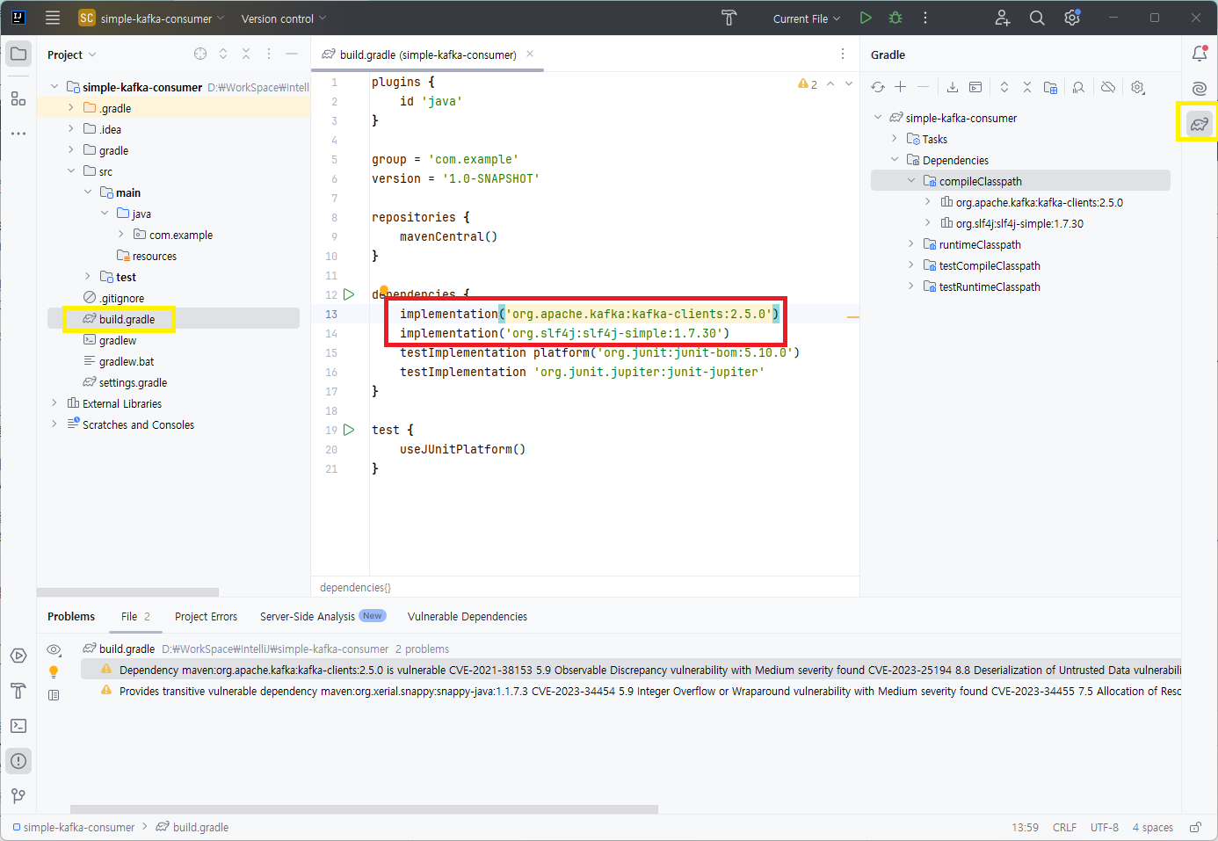Open Current File run configuration dropdown

click(807, 18)
